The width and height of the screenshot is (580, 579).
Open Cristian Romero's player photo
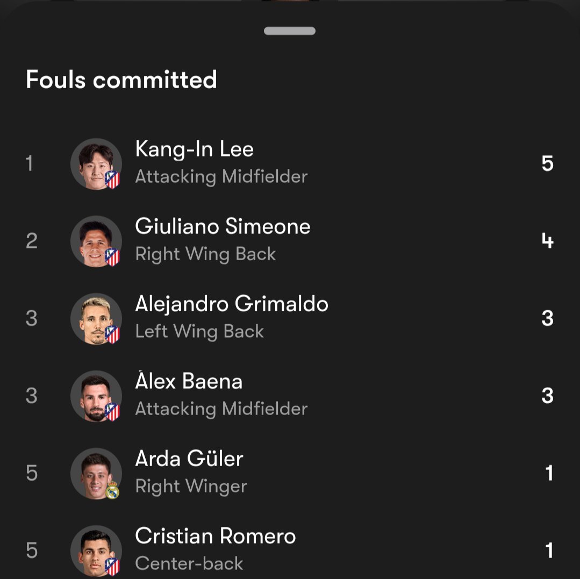coord(96,551)
